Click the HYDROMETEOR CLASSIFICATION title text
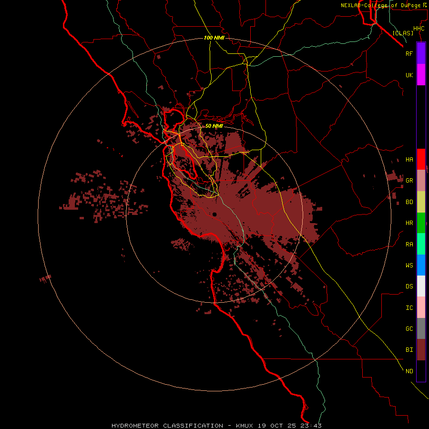429x429 pixels. [x=167, y=426]
